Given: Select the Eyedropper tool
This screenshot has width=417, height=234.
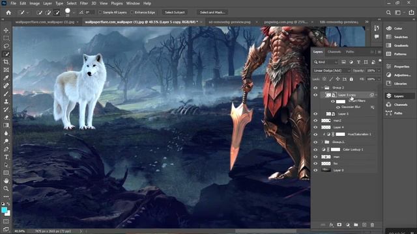Looking at the screenshot, I should click(x=6, y=78).
